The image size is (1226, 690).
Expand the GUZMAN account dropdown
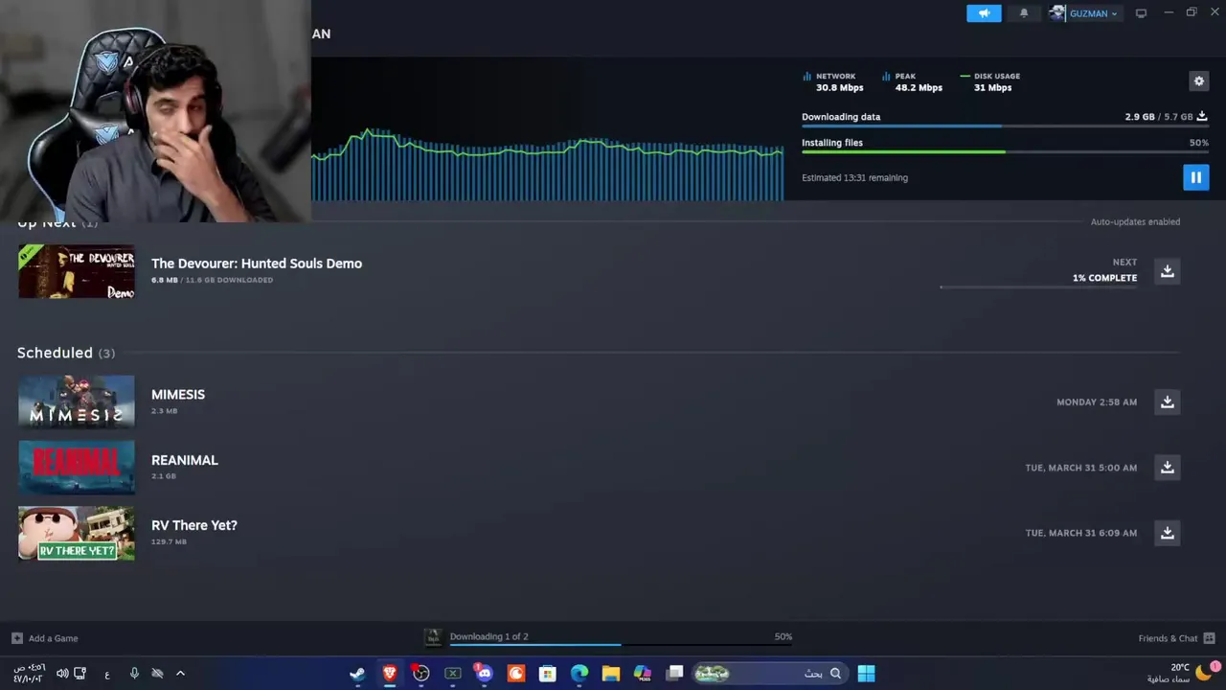click(x=1093, y=13)
